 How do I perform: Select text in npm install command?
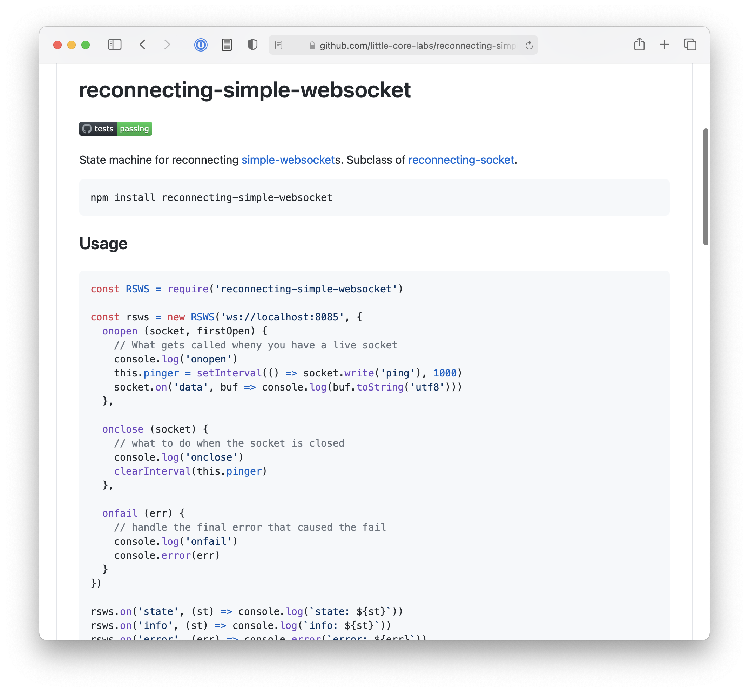pos(211,198)
